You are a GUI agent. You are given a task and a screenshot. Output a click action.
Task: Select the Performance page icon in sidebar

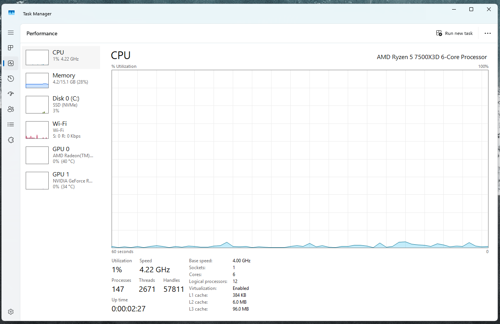11,63
